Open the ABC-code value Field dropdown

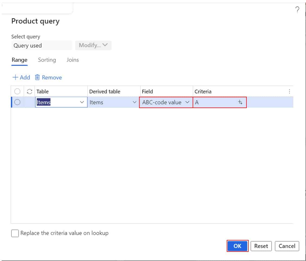[x=187, y=102]
